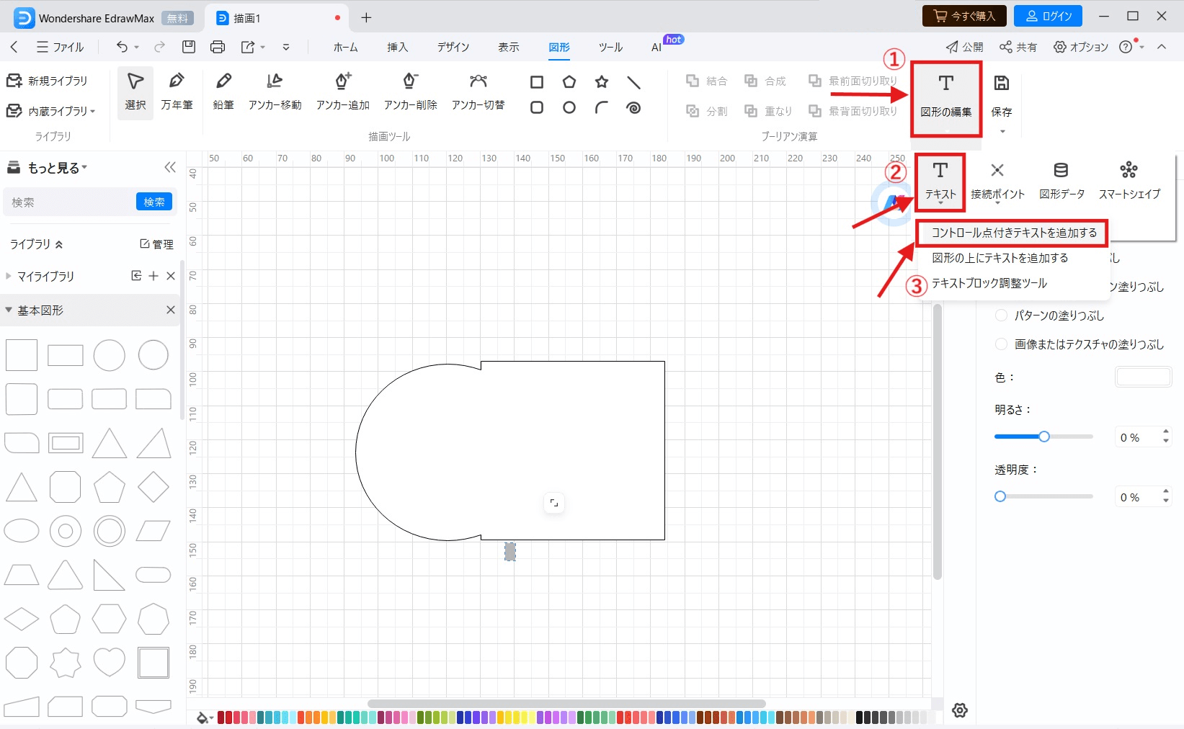Select the 選択 pointer tool
Viewport: 1184px width, 729px height.
pos(135,92)
